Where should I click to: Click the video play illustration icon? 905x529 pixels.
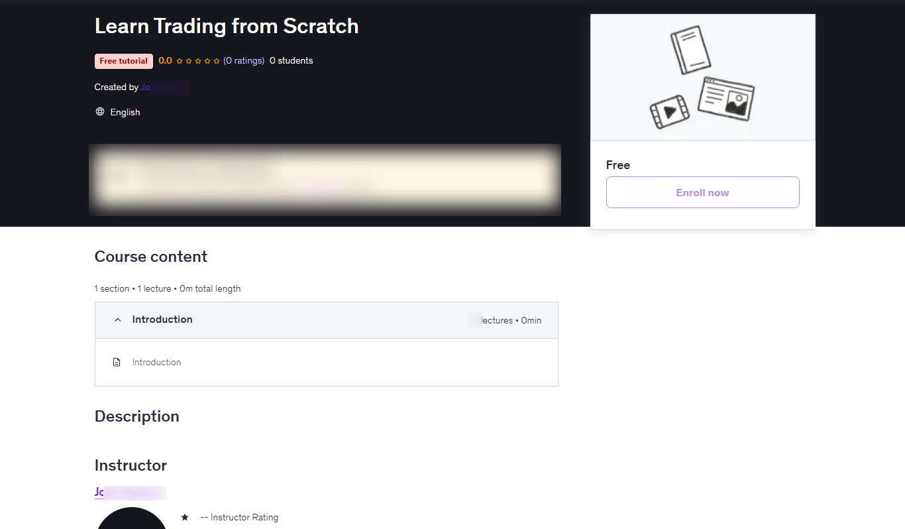[x=669, y=112]
